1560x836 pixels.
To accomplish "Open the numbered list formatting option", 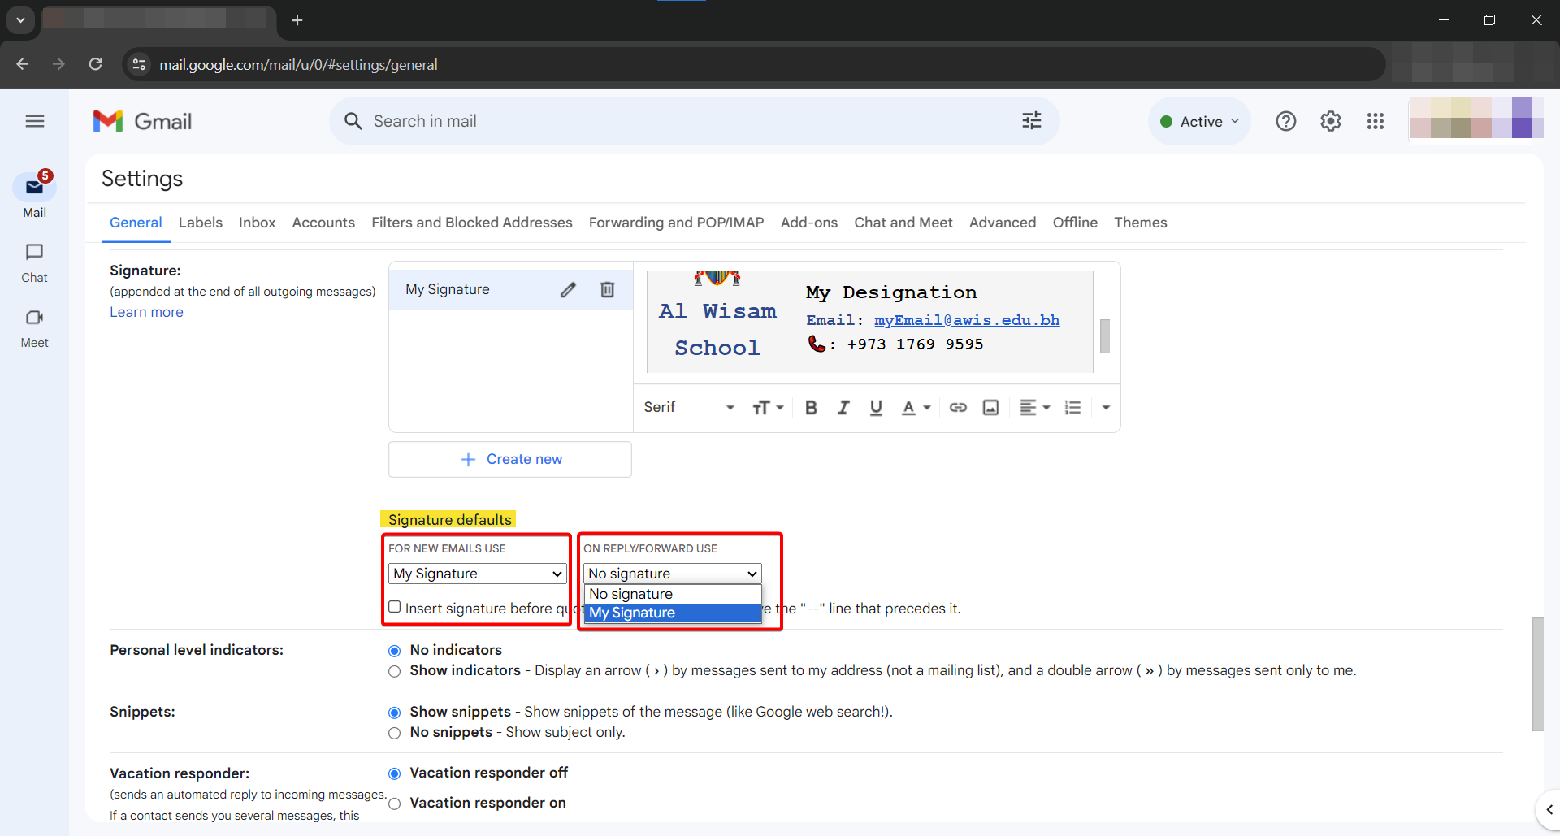I will (1072, 408).
